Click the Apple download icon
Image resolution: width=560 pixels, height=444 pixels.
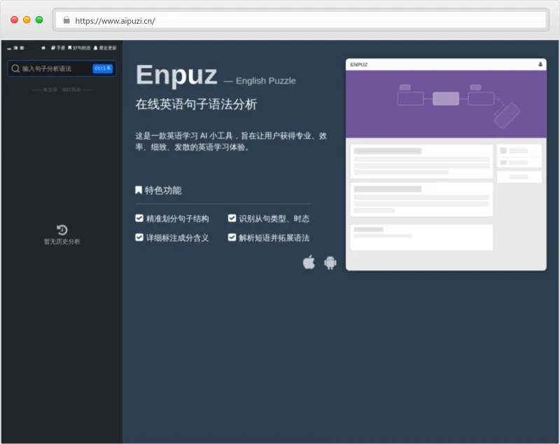309,262
